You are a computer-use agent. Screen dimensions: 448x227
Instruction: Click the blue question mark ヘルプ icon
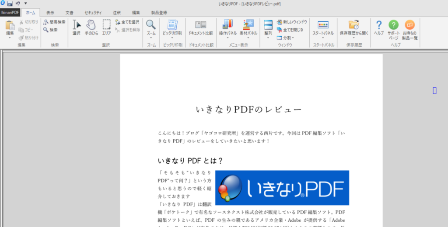click(379, 25)
